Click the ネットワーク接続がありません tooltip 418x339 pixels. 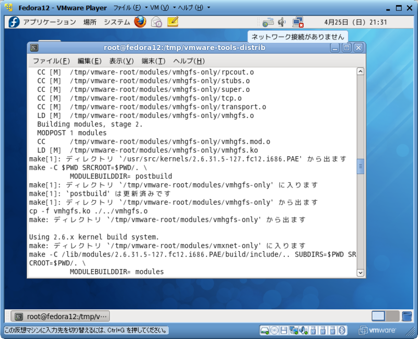(298, 37)
